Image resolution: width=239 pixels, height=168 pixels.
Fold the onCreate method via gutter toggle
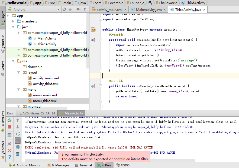tap(101, 40)
